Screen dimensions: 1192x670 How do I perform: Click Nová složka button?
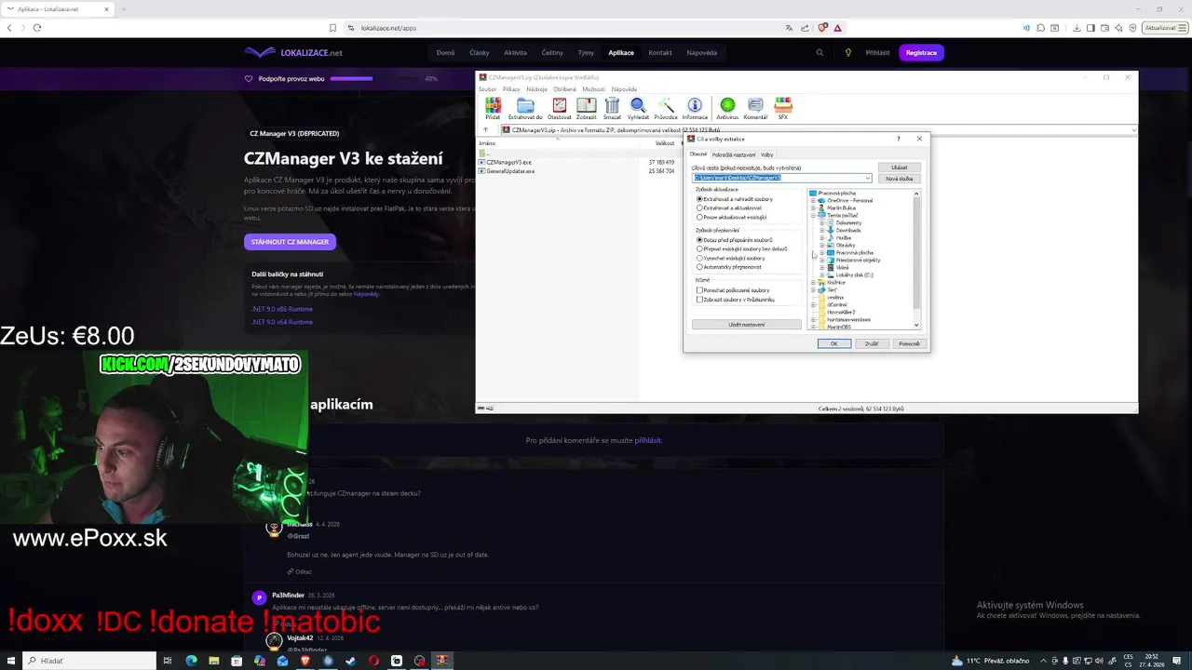point(899,179)
